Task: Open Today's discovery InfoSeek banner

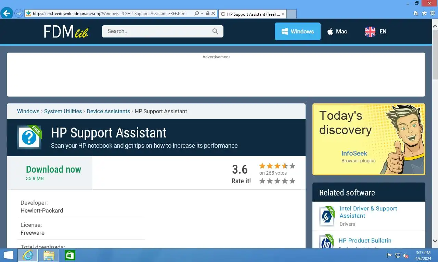Action: [369, 139]
